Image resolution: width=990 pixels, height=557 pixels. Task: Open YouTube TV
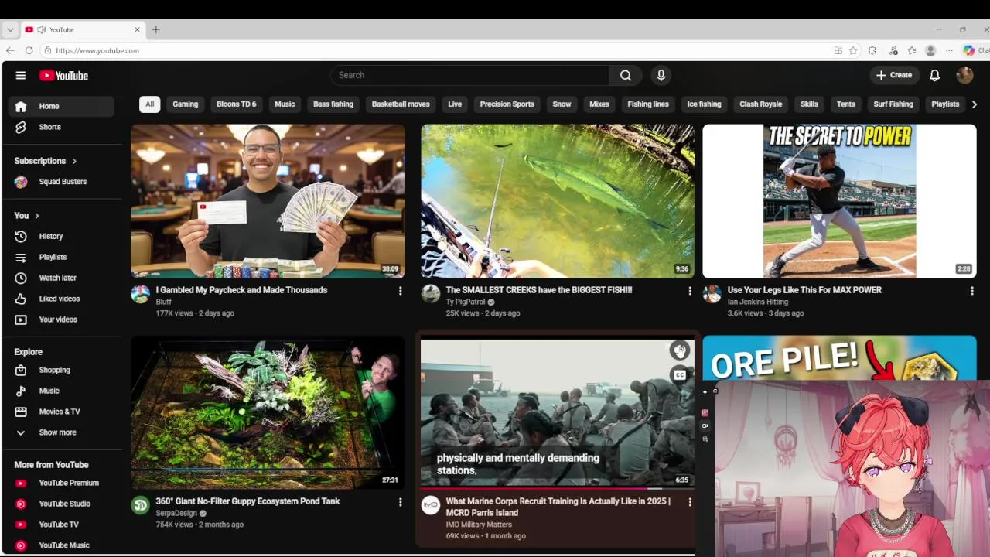tap(61, 525)
